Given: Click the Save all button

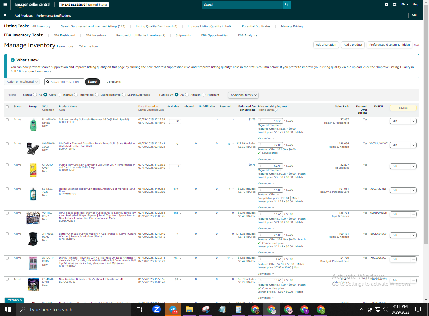Looking at the screenshot, I should point(403,108).
